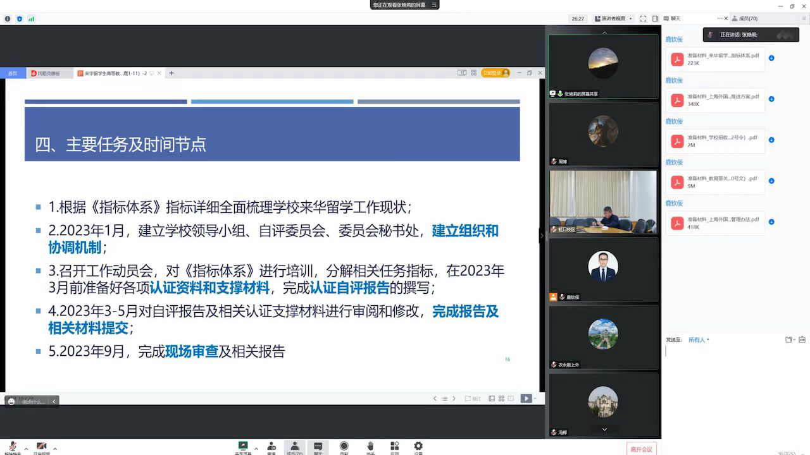Image resolution: width=810 pixels, height=455 pixels.
Task: Open the Apps grid icon
Action: tap(395, 447)
